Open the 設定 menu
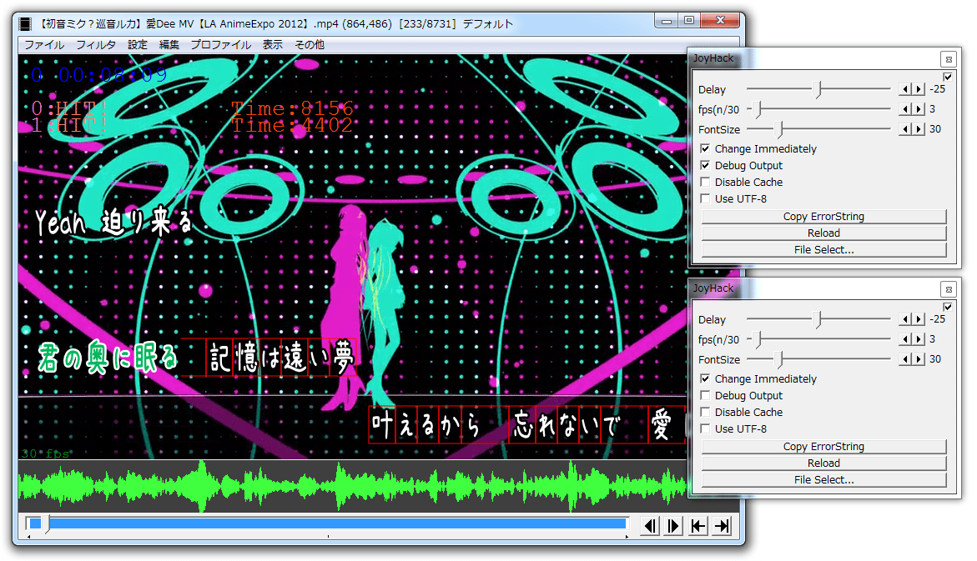977x561 pixels. tap(138, 45)
